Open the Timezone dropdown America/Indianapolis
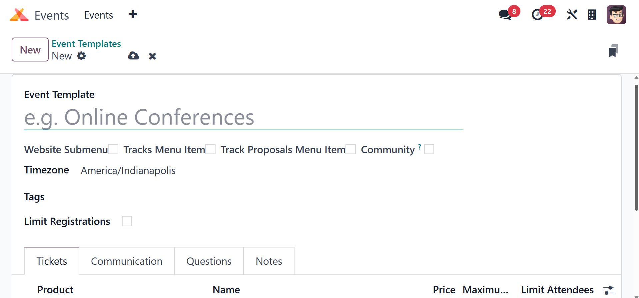639x298 pixels. point(128,171)
